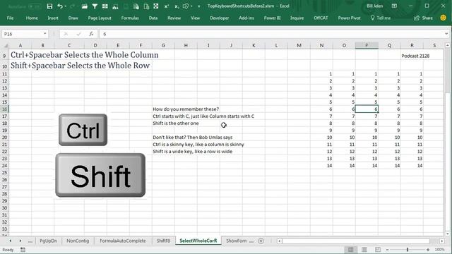Open the Power Pivot tab
The height and width of the screenshot is (254, 452).
tap(349, 18)
